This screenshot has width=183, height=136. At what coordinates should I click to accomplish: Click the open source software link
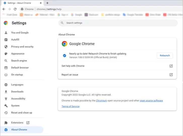[x=151, y=101]
